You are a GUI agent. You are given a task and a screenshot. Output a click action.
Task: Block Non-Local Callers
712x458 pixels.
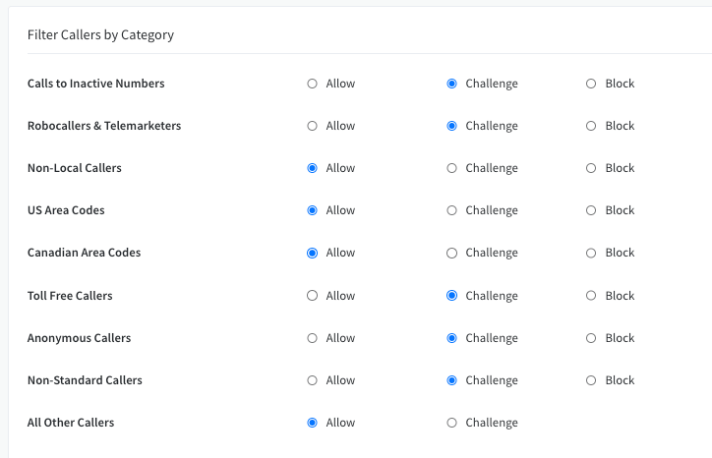(591, 168)
